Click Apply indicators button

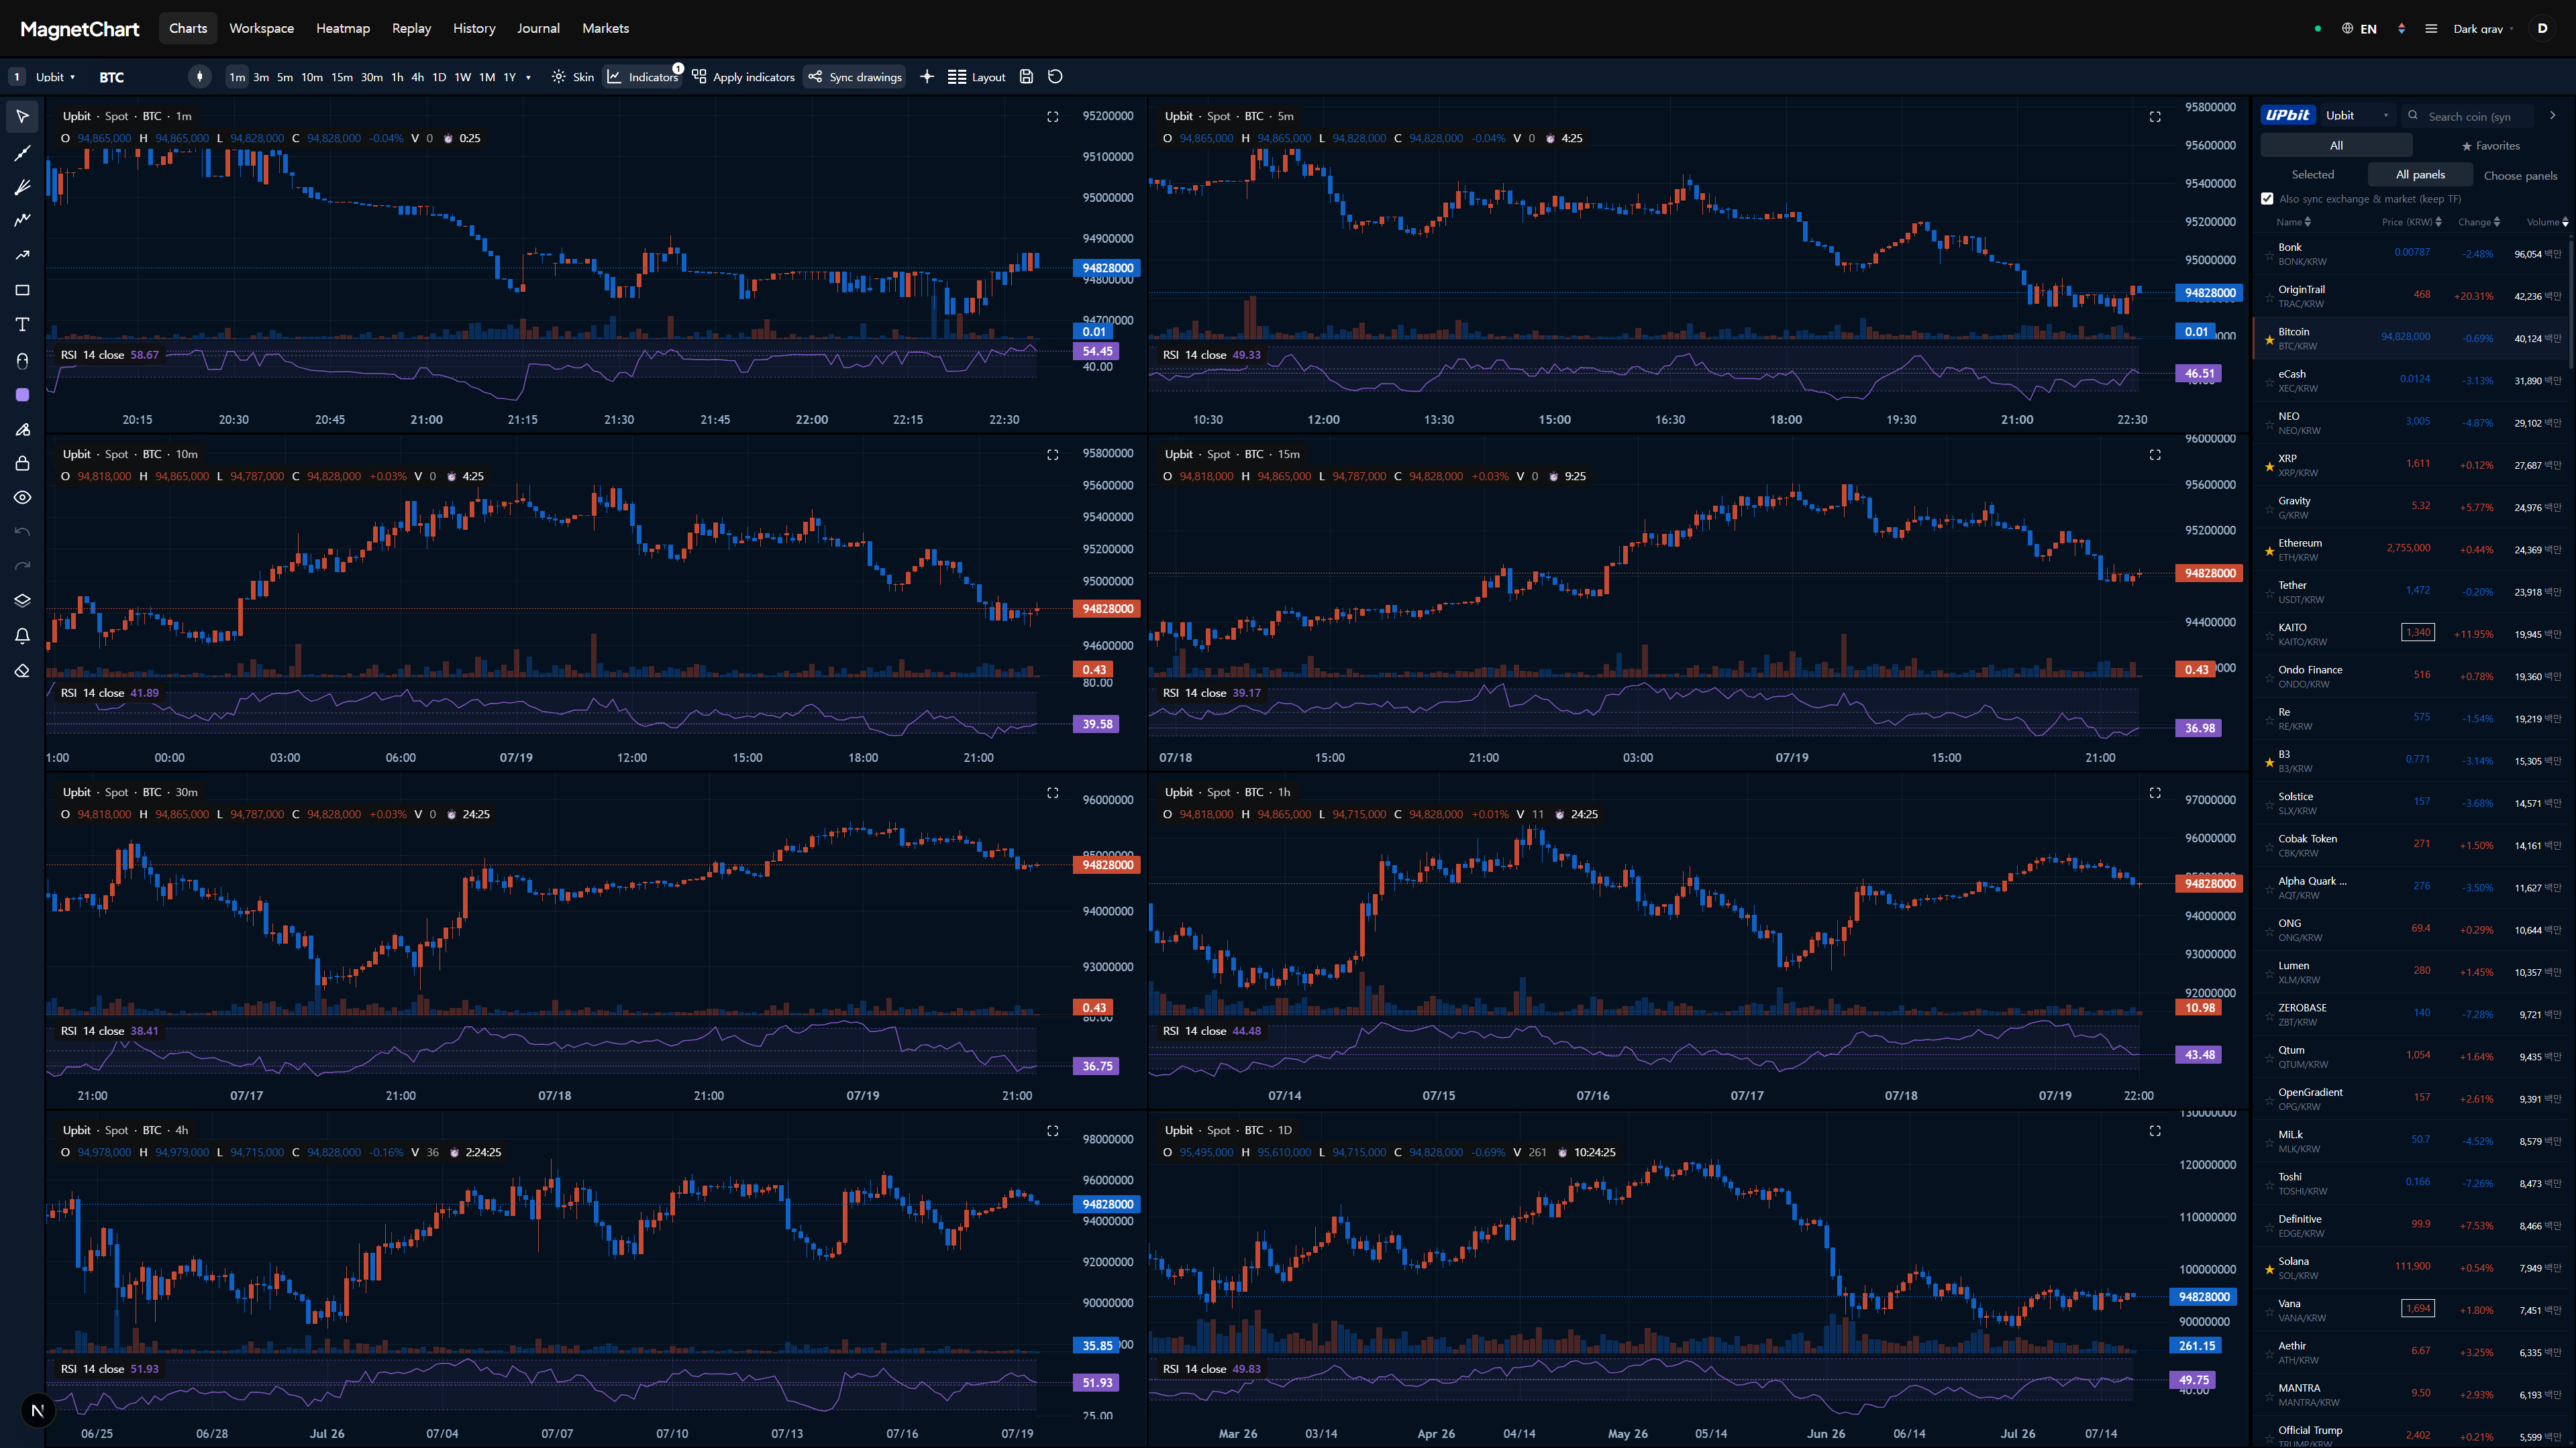pos(743,77)
